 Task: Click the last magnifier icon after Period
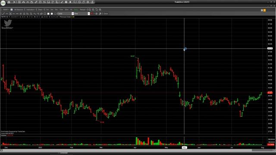(100, 9)
